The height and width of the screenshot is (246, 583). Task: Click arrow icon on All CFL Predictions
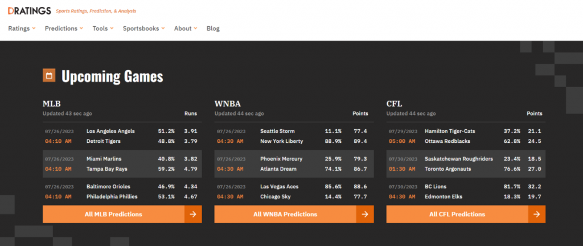click(536, 215)
